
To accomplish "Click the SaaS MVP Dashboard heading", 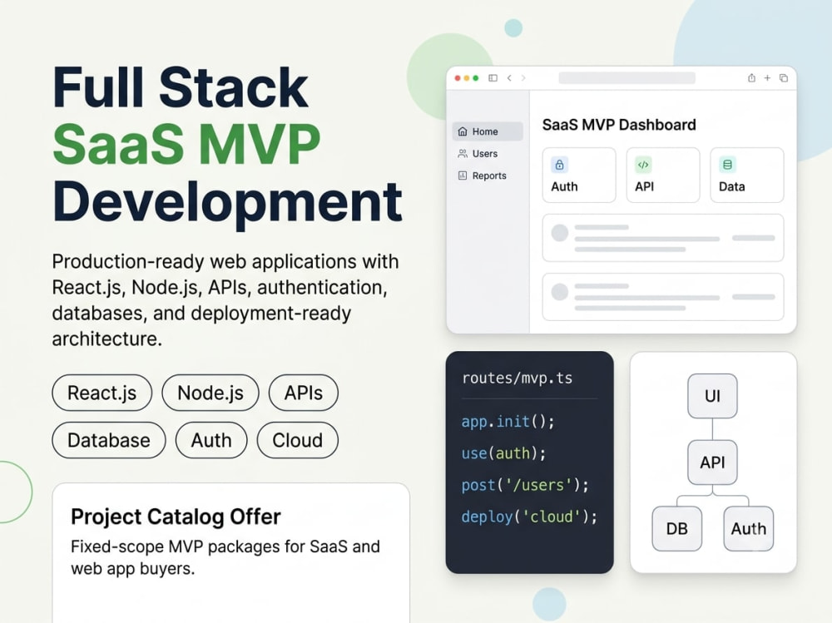I will coord(619,125).
